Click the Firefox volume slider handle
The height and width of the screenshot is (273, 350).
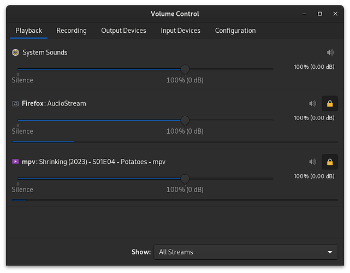(x=185, y=121)
